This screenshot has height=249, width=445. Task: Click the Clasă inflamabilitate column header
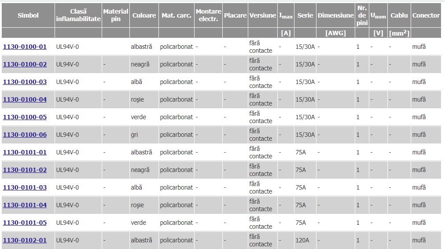click(78, 15)
